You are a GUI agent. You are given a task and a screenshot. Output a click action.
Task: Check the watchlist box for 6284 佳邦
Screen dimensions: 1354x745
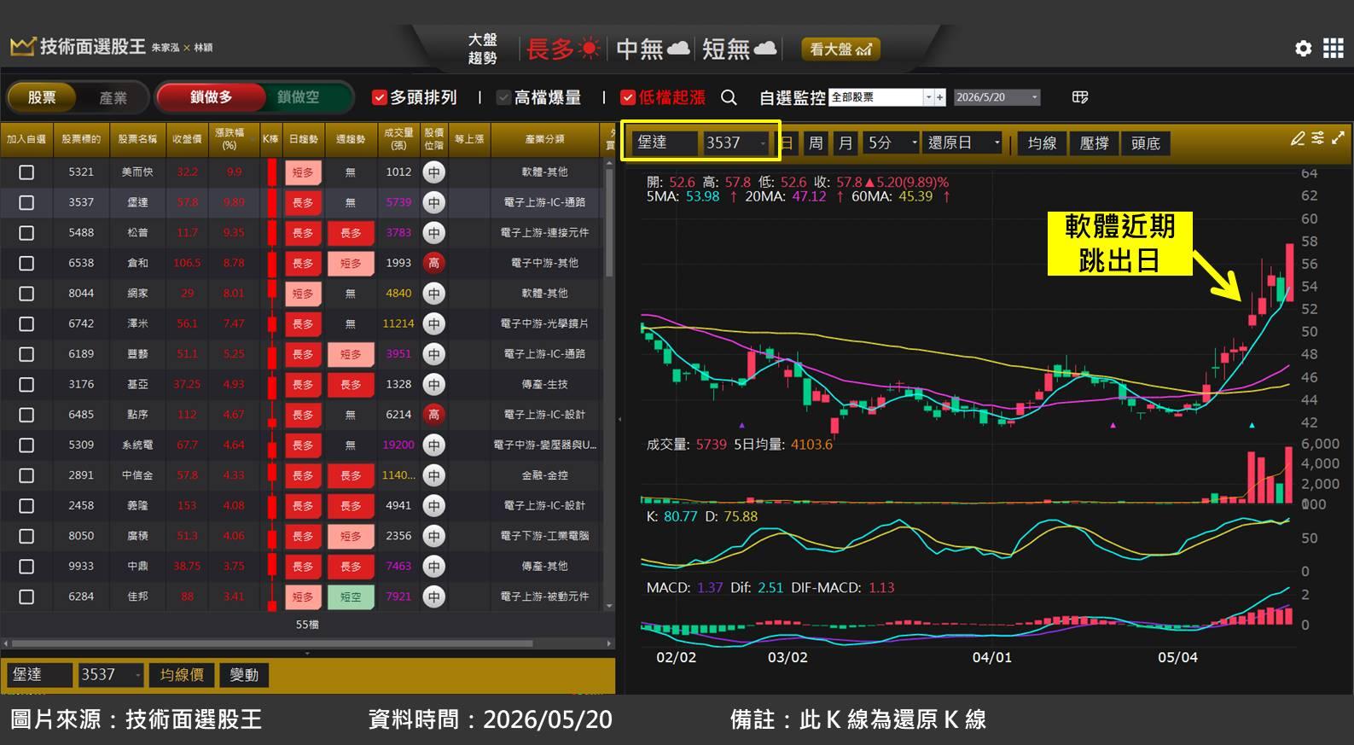(26, 597)
